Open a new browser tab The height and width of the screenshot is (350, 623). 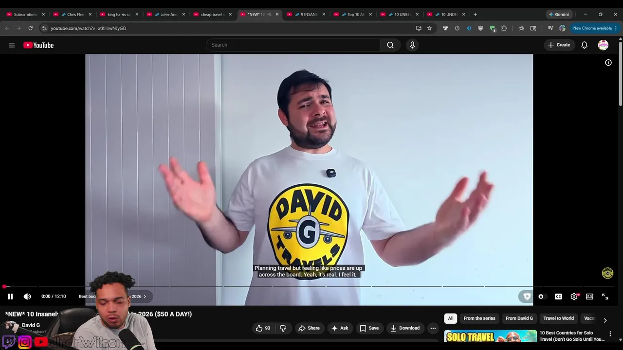click(x=475, y=14)
